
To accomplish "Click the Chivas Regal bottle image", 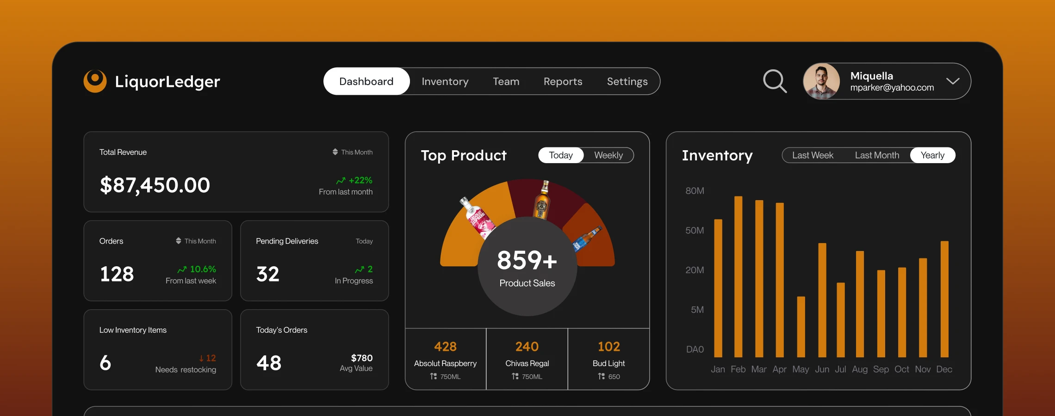I will [542, 200].
